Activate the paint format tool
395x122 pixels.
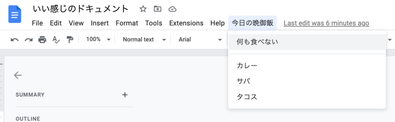[x=70, y=39]
